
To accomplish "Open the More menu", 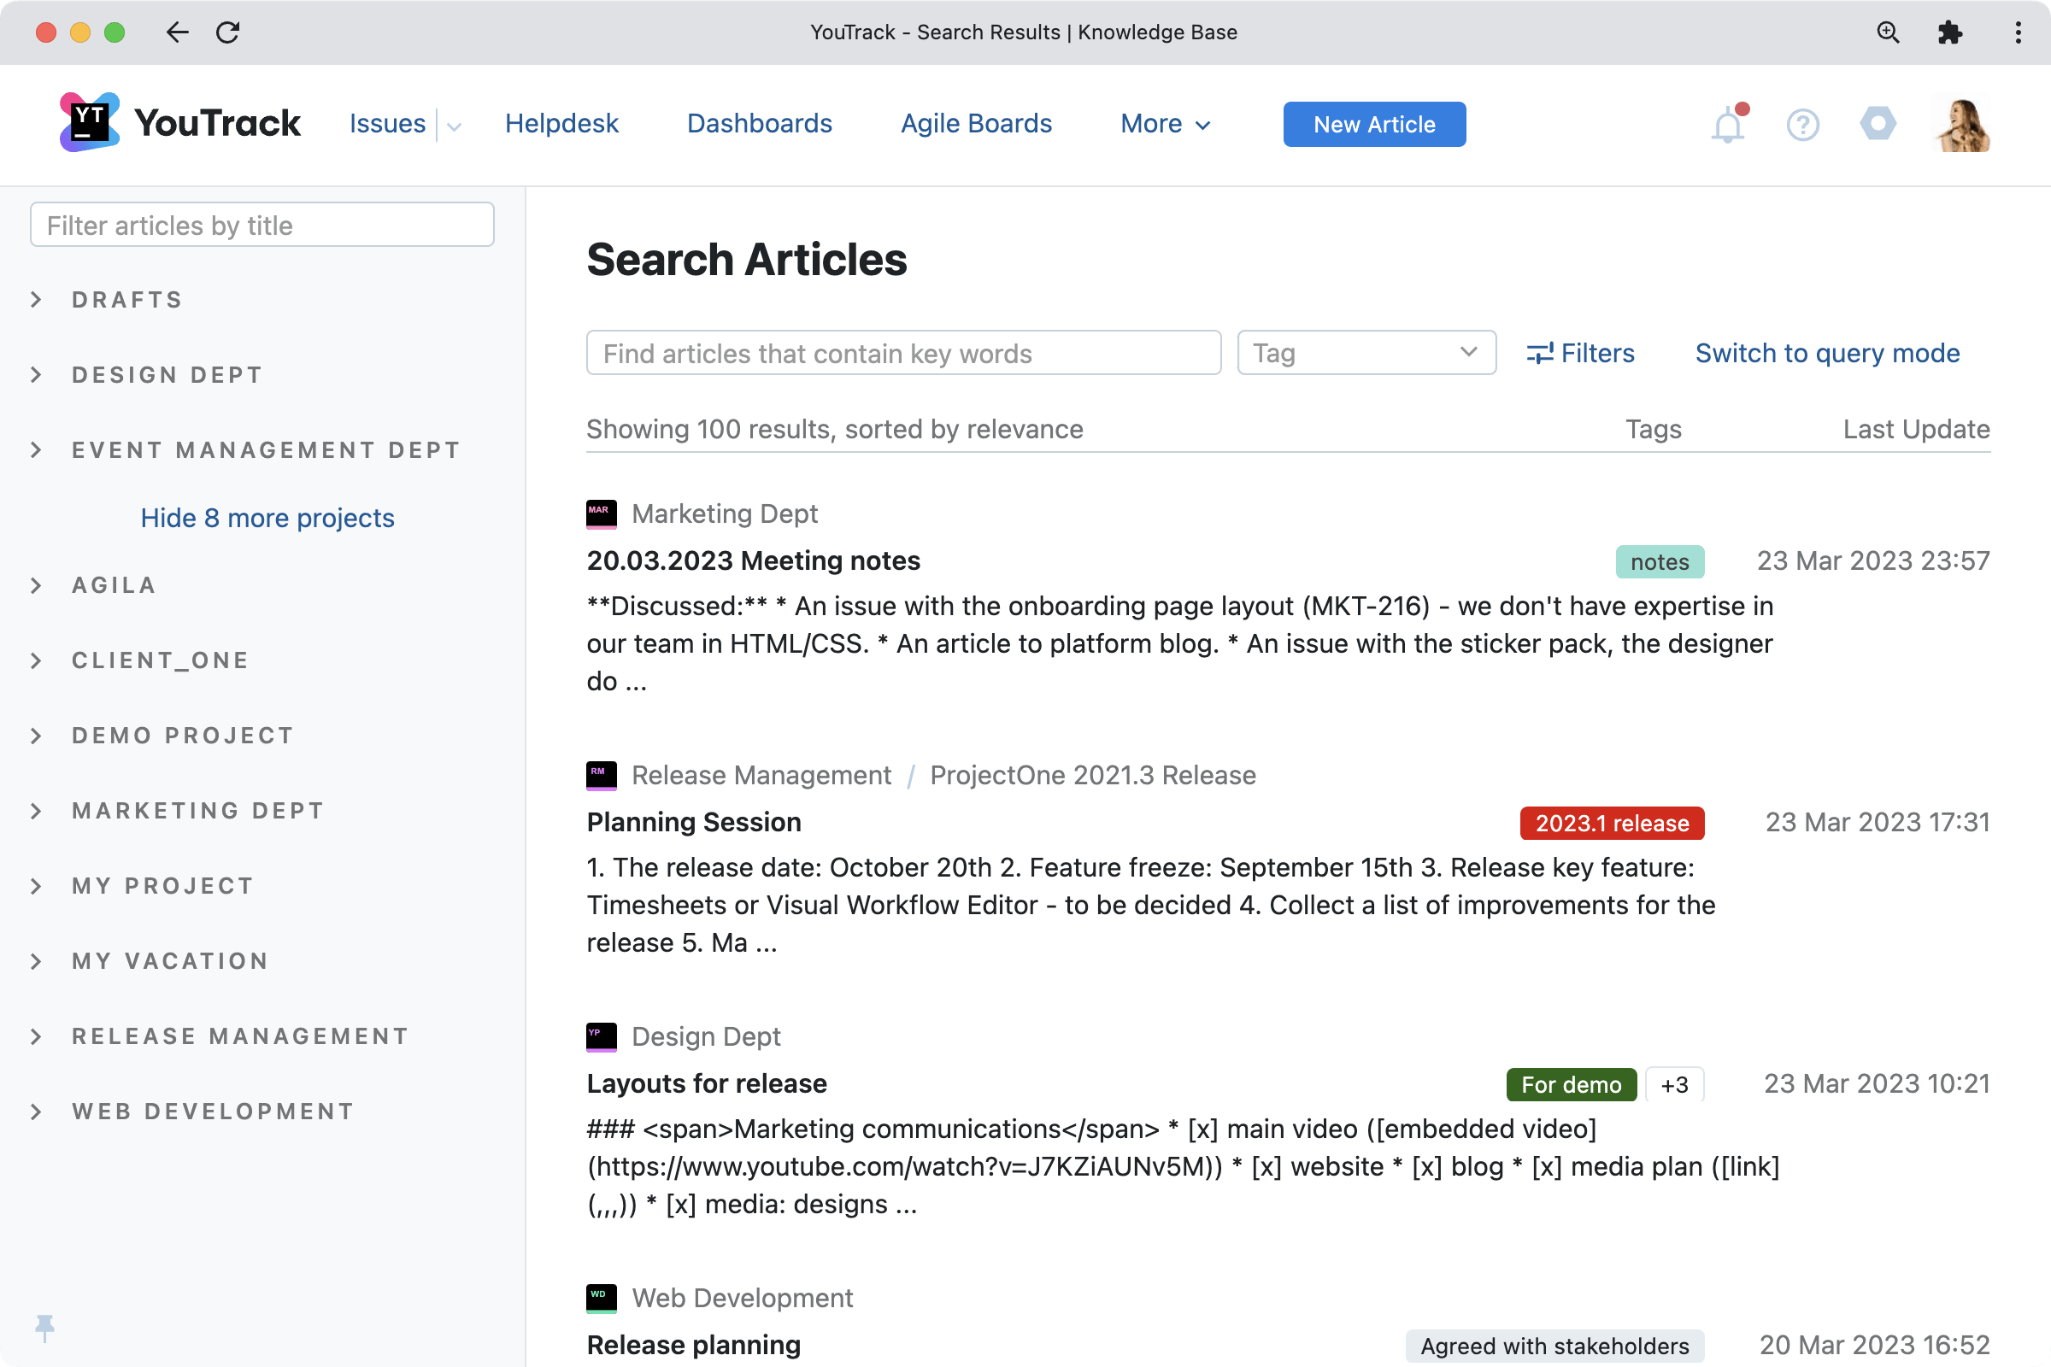I will click(1165, 124).
